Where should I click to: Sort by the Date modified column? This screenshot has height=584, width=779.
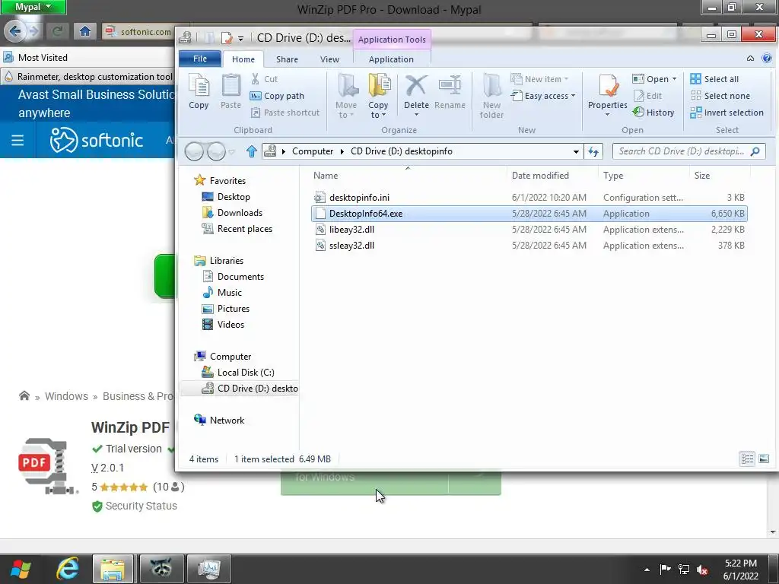[553, 176]
